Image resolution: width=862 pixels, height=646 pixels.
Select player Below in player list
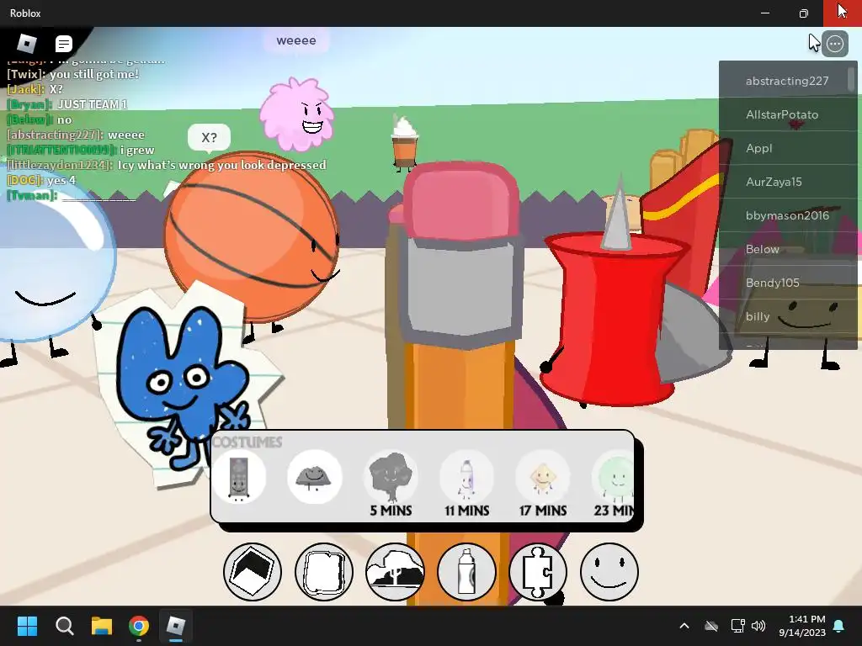[x=787, y=249]
